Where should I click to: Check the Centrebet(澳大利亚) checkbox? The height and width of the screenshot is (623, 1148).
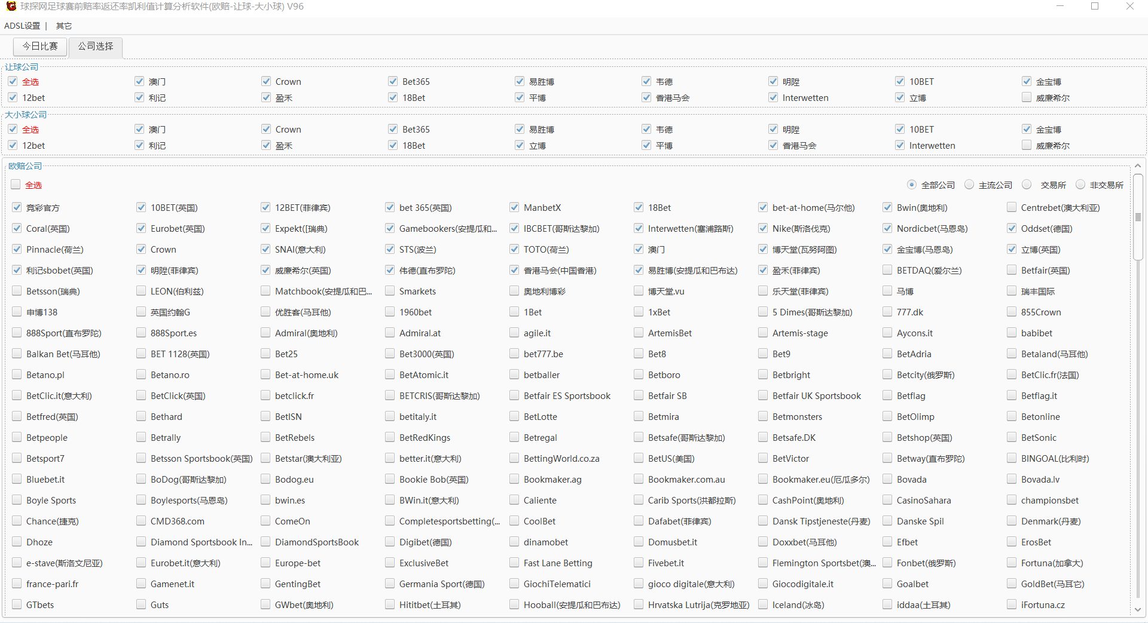[1012, 207]
